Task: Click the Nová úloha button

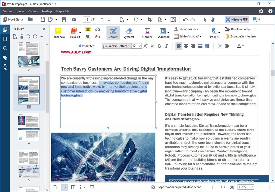Action: point(14,19)
